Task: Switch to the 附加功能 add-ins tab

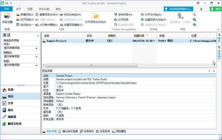Action: pos(44,9)
